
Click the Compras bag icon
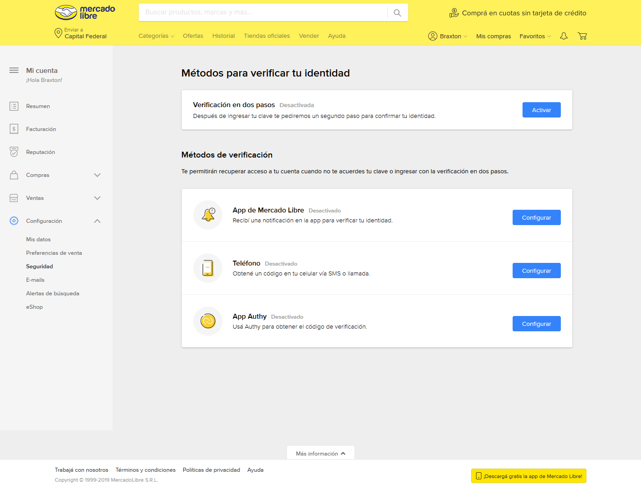click(x=14, y=175)
